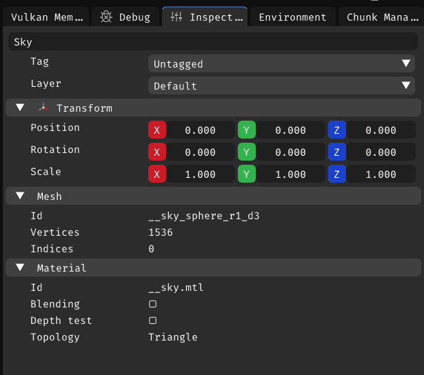The width and height of the screenshot is (424, 375).
Task: Open the Tag dropdown showing Untagged
Action: 281,63
